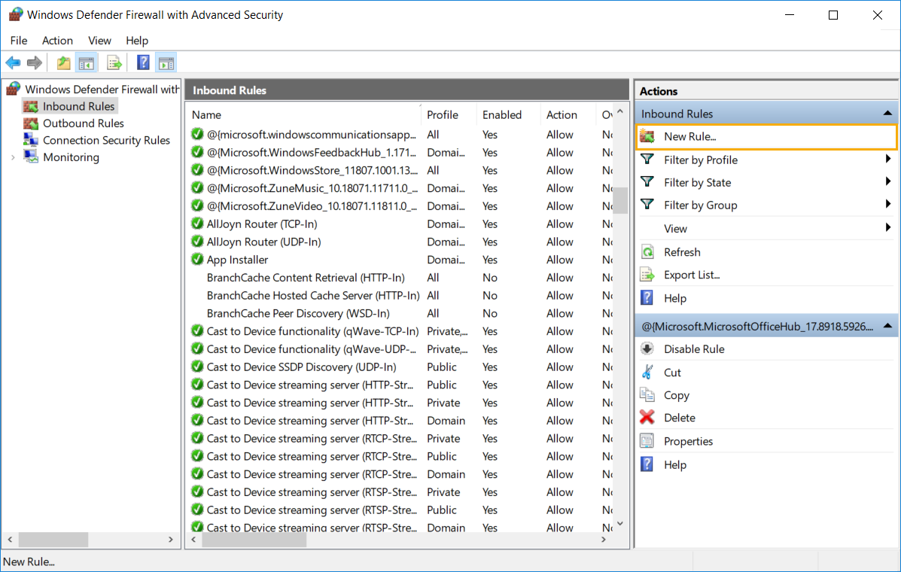Viewport: 901px width, 572px height.
Task: Click the rules list scroll down arrow
Action: point(620,523)
